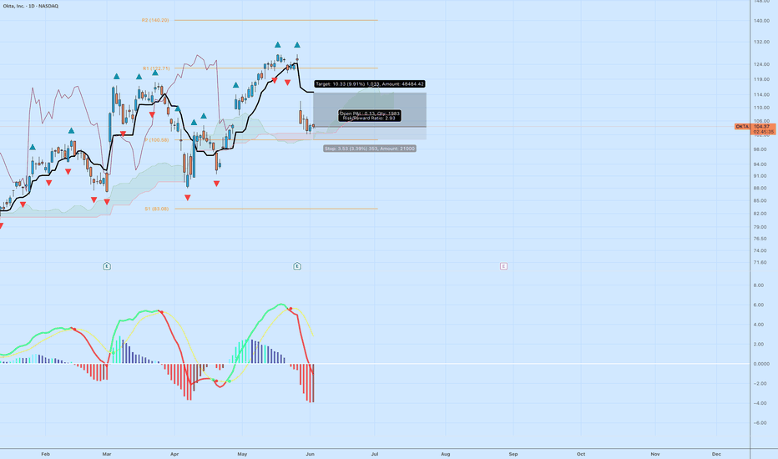This screenshot has height=459, width=778.
Task: Click 82.00 on the price scale
Action: click(x=761, y=214)
